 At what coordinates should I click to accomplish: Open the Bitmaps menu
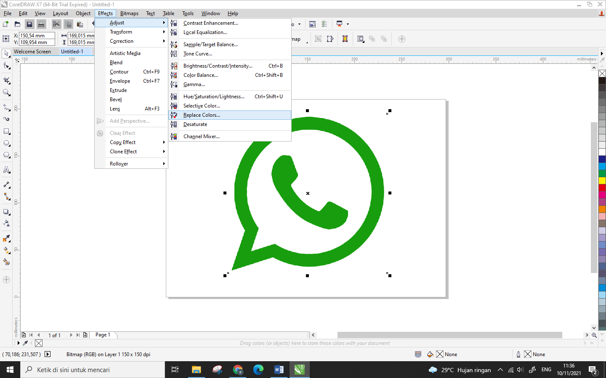[129, 13]
